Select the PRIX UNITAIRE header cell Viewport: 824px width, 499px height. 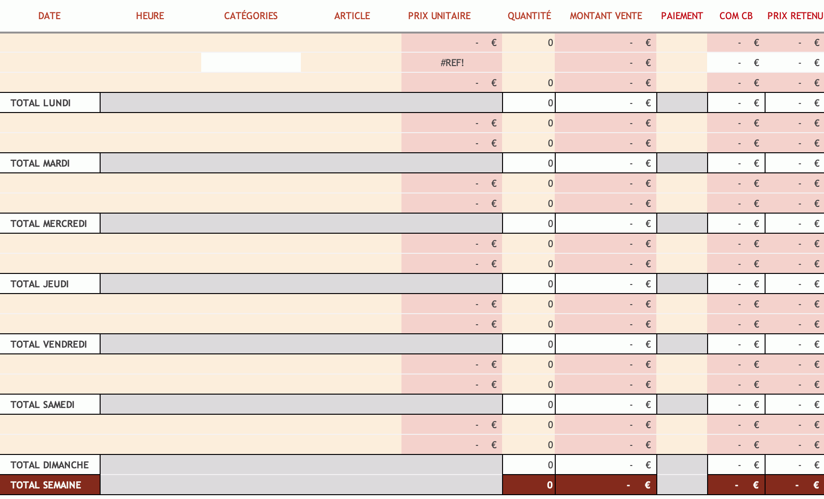[439, 16]
